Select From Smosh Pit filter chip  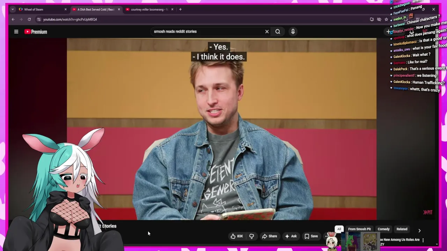(x=359, y=229)
